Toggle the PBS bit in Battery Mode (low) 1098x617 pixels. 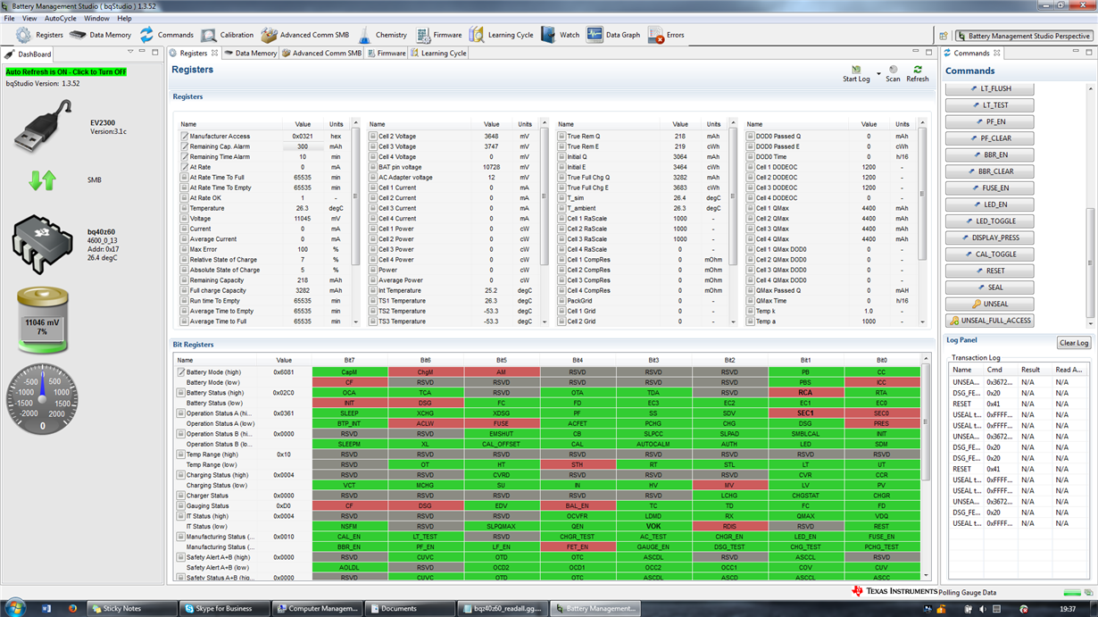pos(805,382)
